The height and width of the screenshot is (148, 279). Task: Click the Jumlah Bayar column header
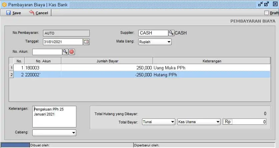(107, 61)
